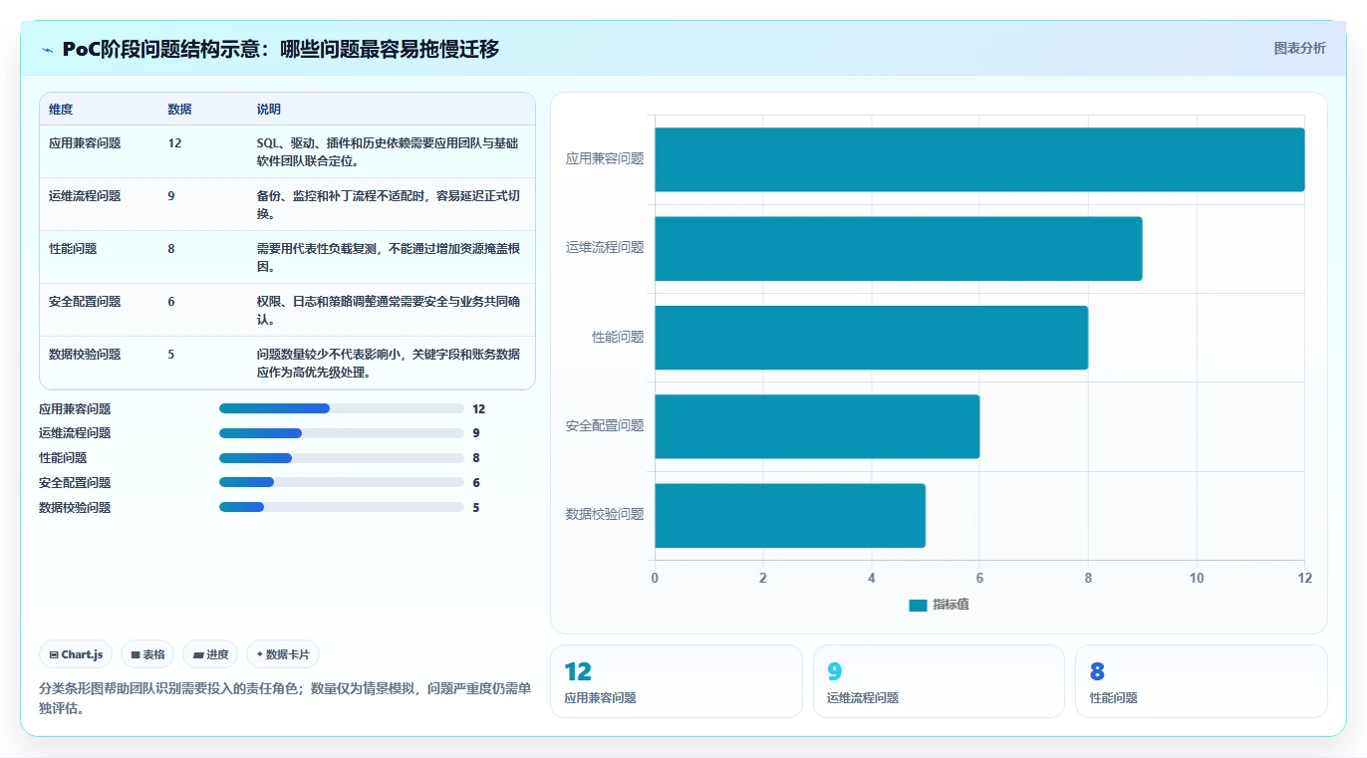Viewport: 1367px width, 758px height.
Task: Click the description starting 备份、监控和补丁流程
Action: point(389,204)
